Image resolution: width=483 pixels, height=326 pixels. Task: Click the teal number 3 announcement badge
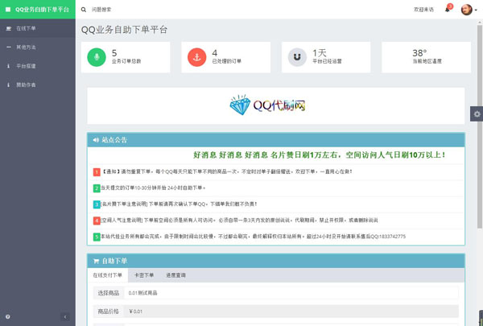[x=97, y=204]
